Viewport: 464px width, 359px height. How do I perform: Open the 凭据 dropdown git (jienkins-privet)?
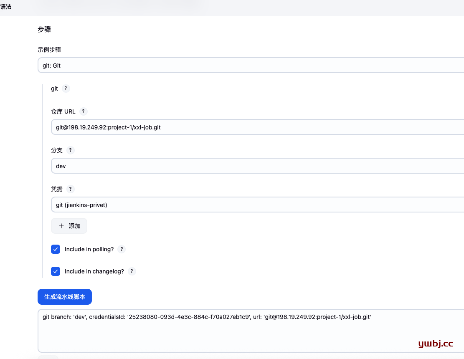[x=257, y=205]
